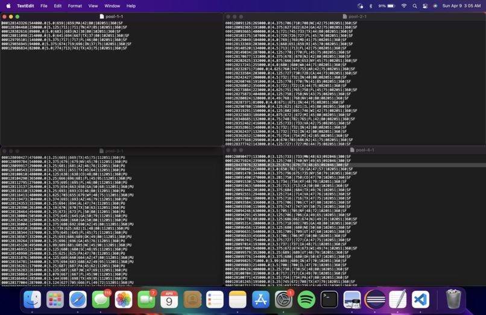Click the battery 91% indicator
The image size is (486, 315).
387,6
